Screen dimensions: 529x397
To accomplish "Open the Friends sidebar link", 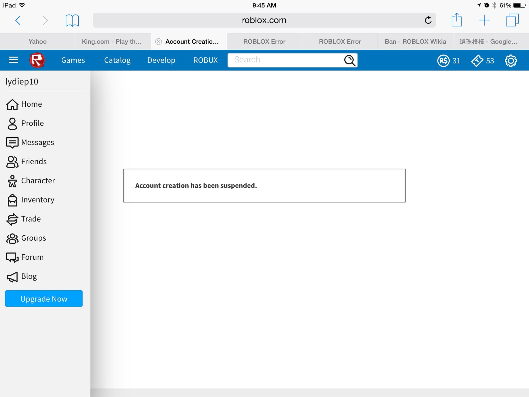I will (34, 161).
